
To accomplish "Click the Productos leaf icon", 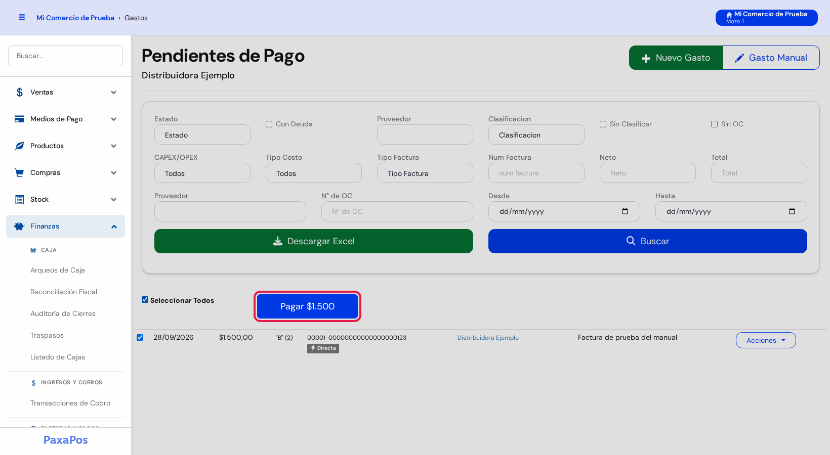I will [x=19, y=146].
